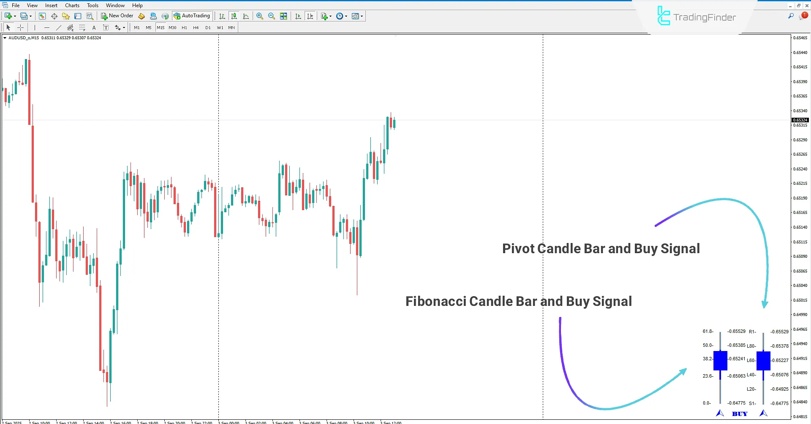Click the Zoom In magnifier icon
Viewport: 811px width, 424px height.
coord(260,16)
